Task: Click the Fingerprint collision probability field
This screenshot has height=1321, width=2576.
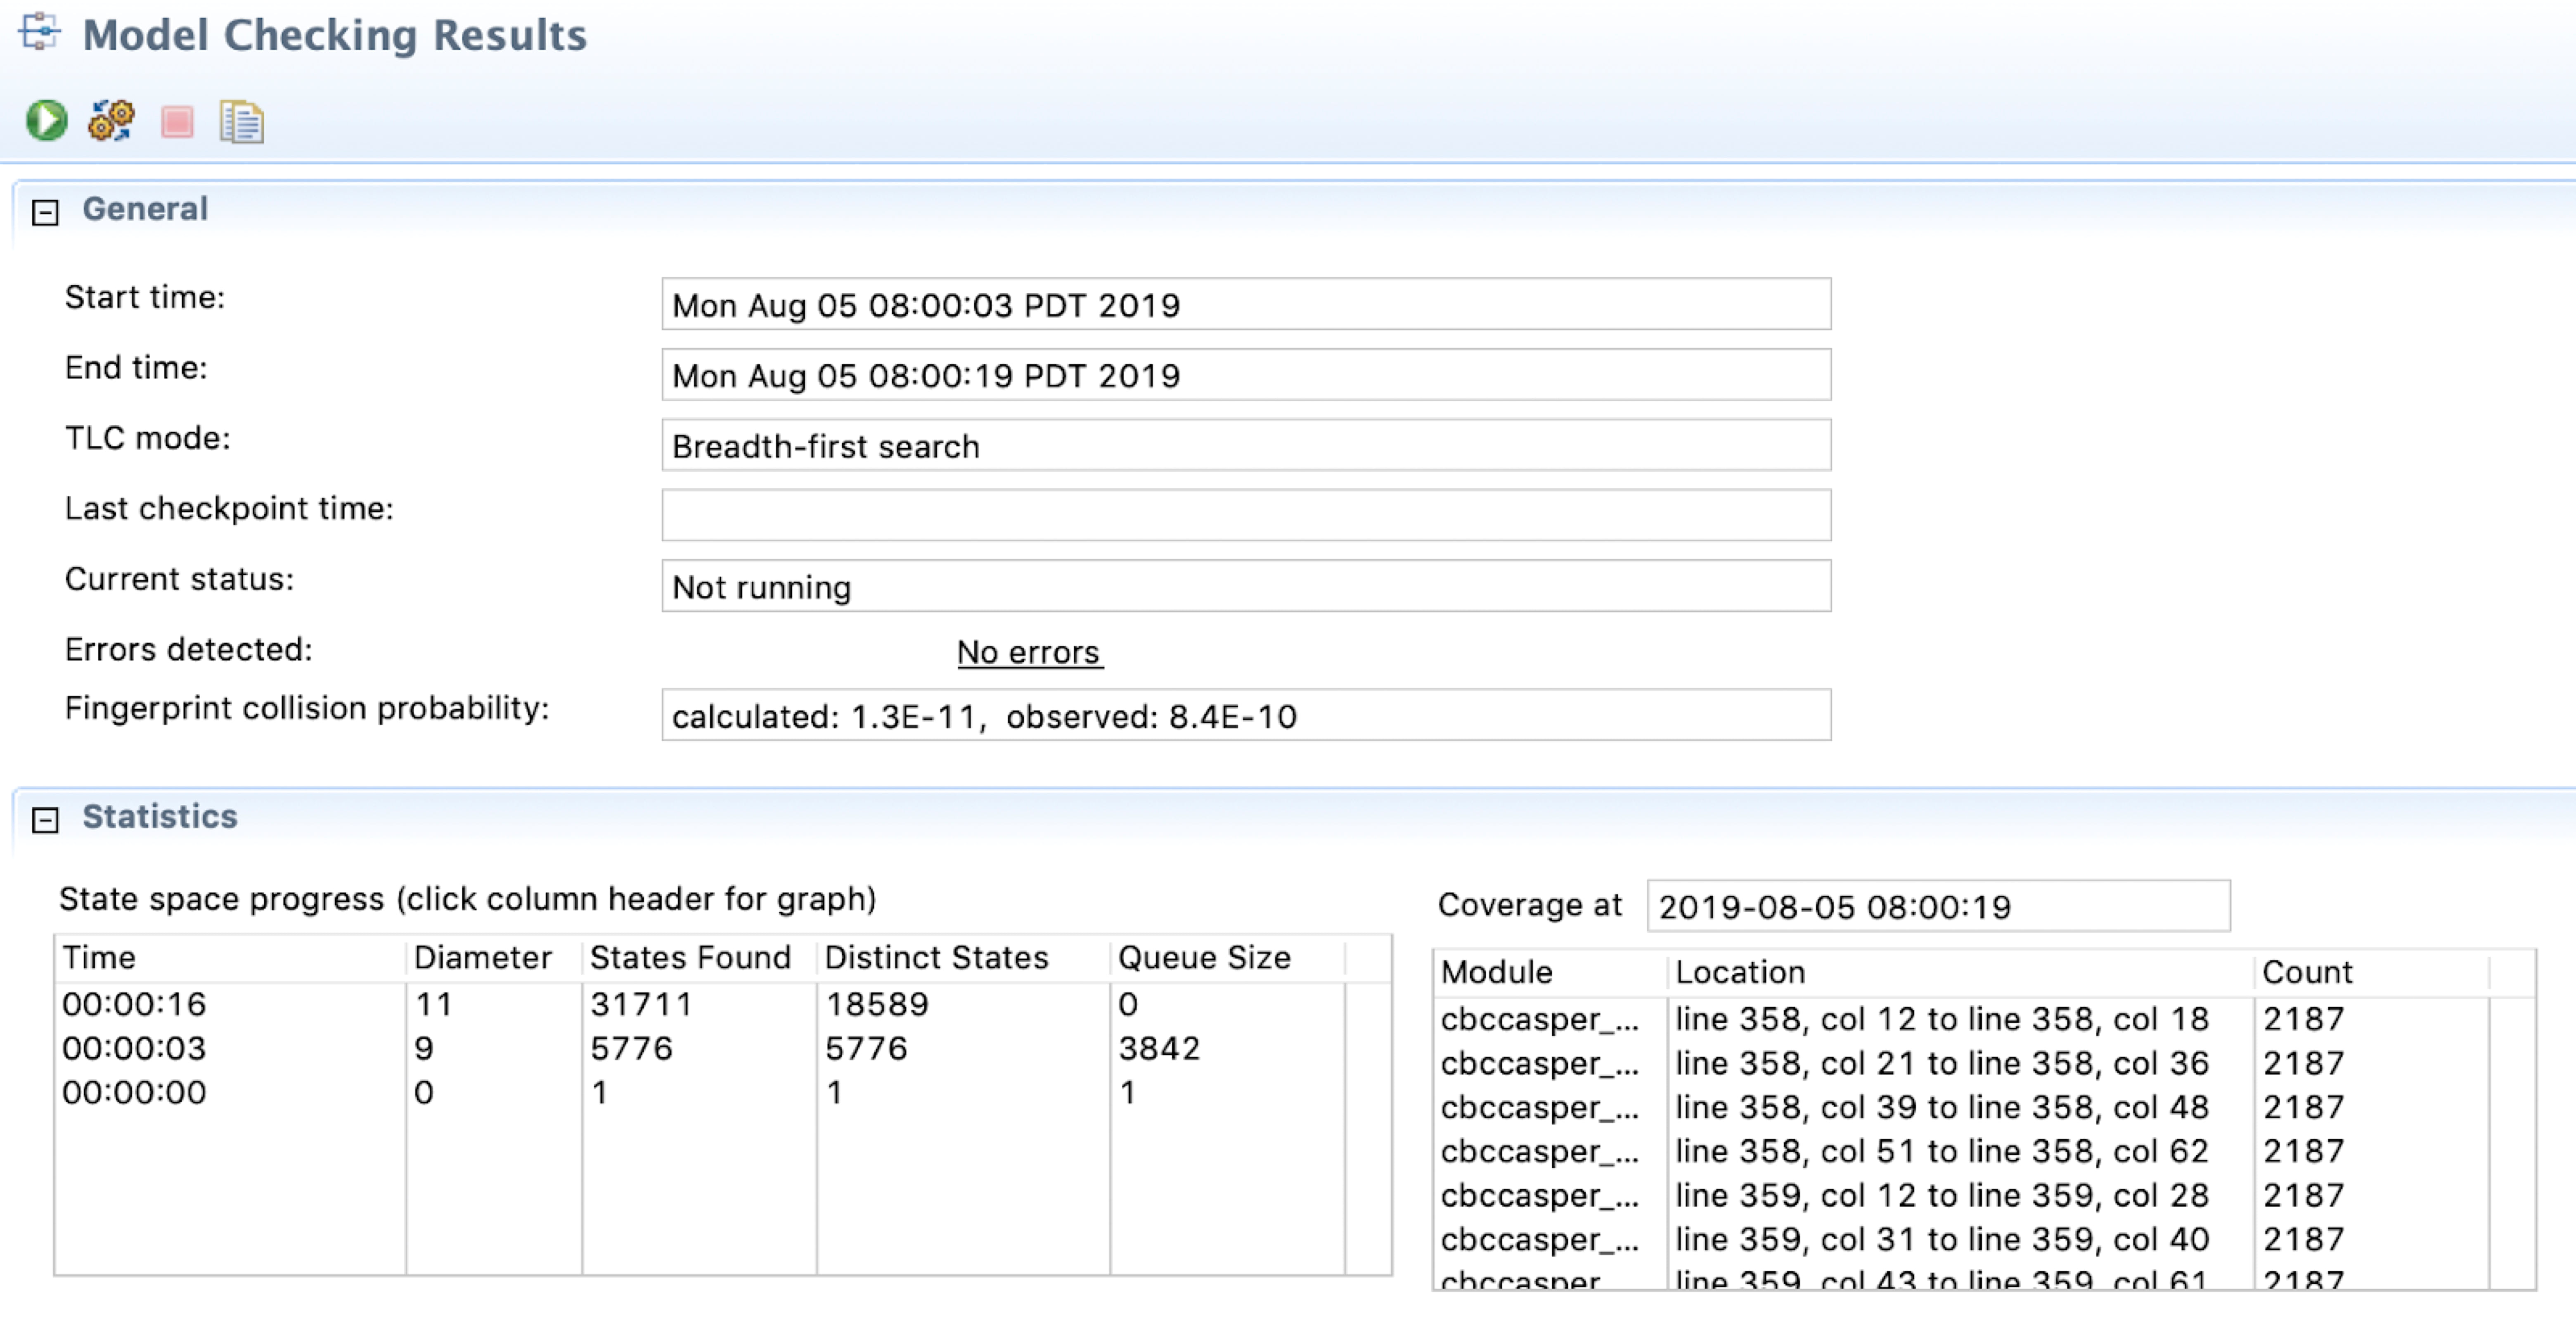Action: 1245,716
